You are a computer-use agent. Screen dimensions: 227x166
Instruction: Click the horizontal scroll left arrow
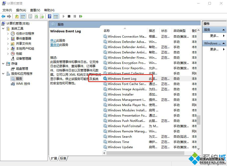[x=104, y=153]
